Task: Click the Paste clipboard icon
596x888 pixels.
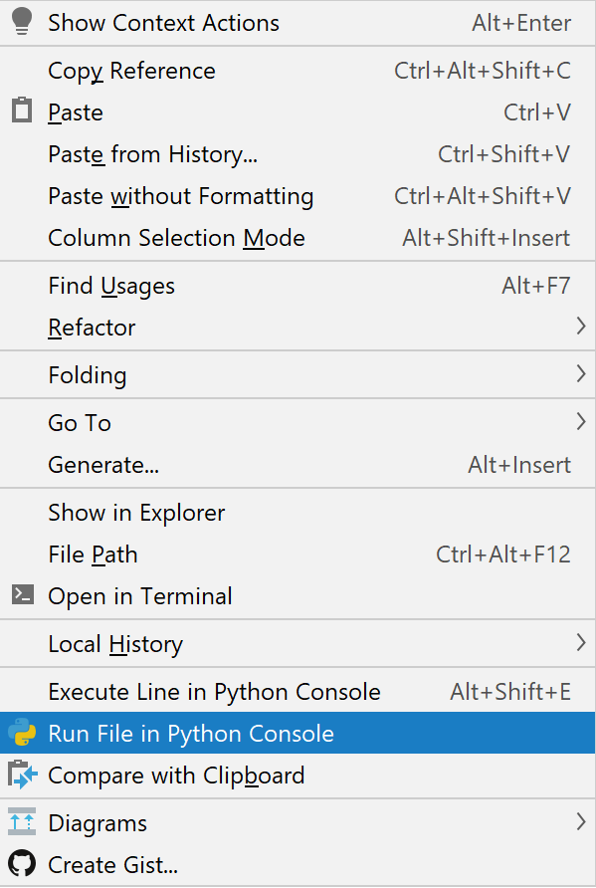Action: [x=20, y=110]
